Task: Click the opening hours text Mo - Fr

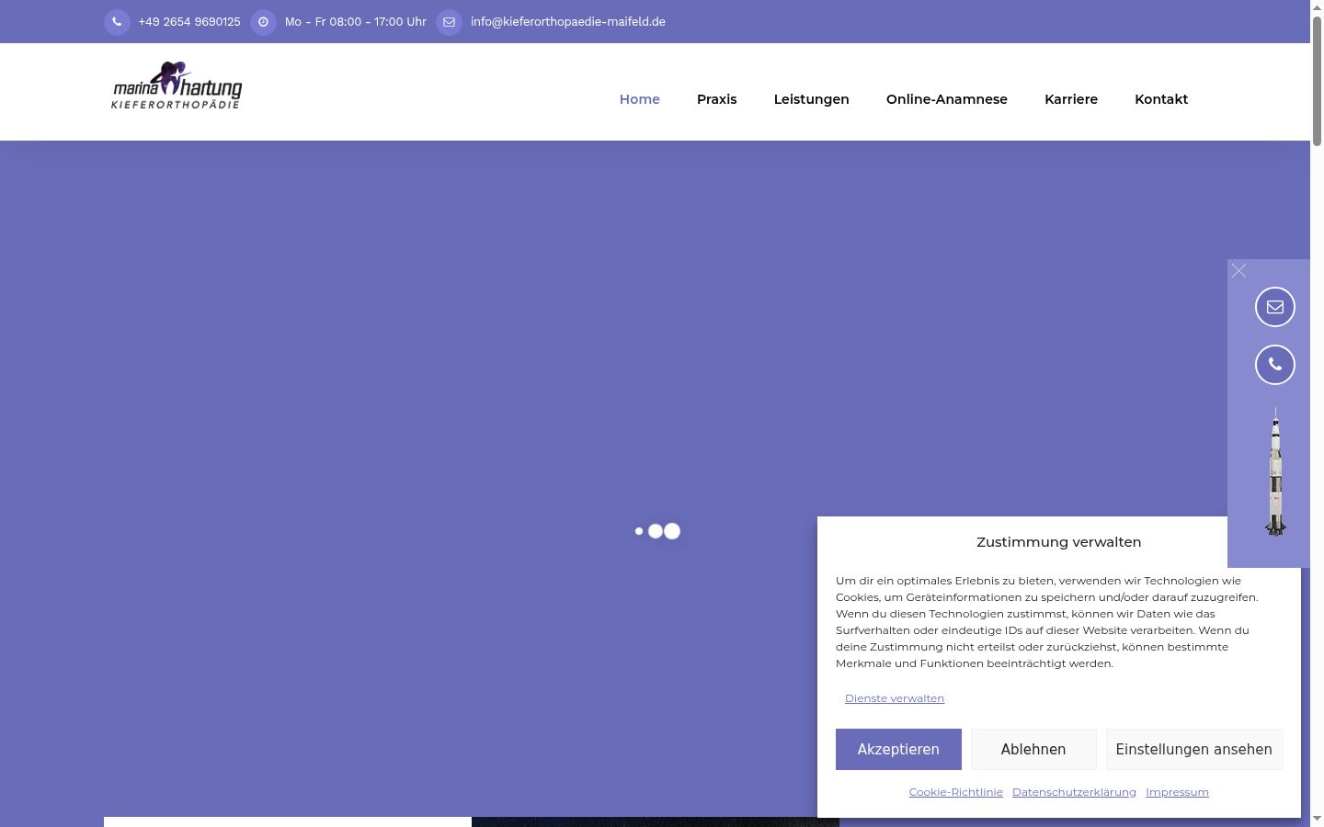Action: [356, 22]
